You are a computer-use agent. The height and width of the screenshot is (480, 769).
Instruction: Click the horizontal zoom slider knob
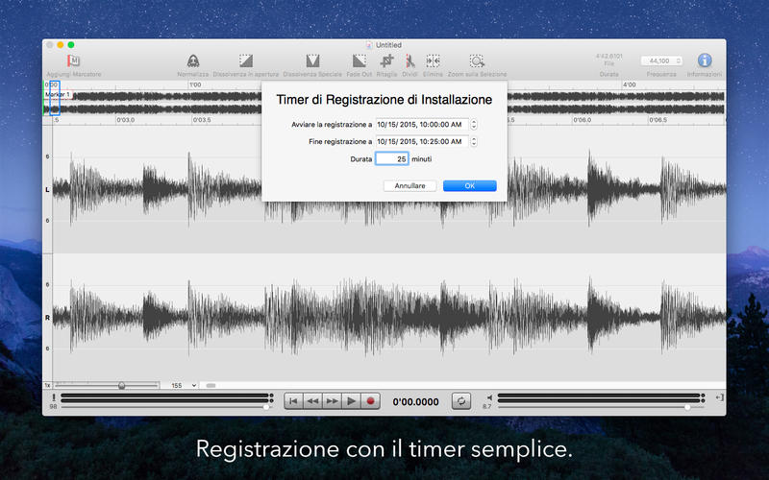click(x=122, y=386)
